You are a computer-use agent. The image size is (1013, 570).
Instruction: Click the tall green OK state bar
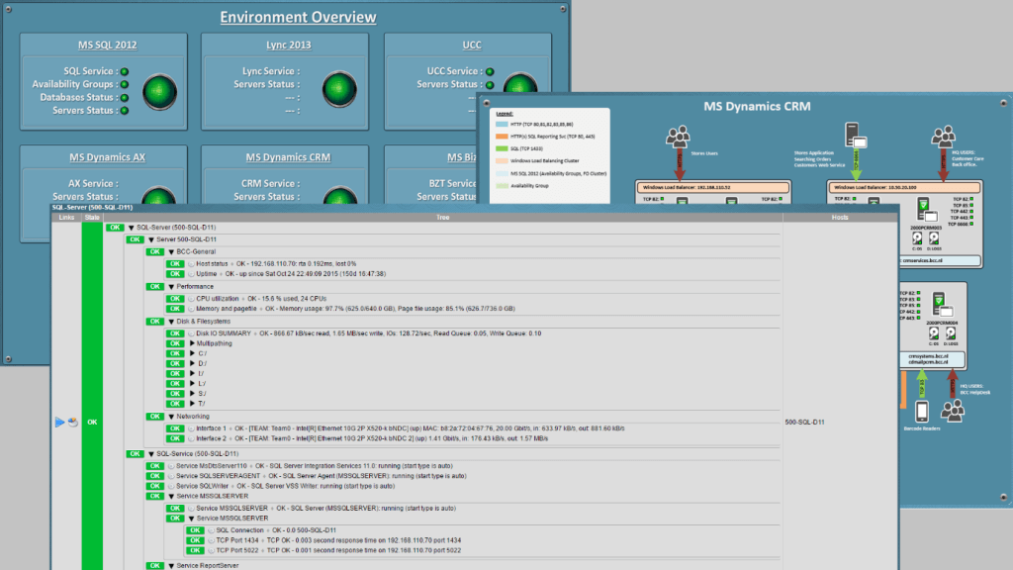point(92,396)
